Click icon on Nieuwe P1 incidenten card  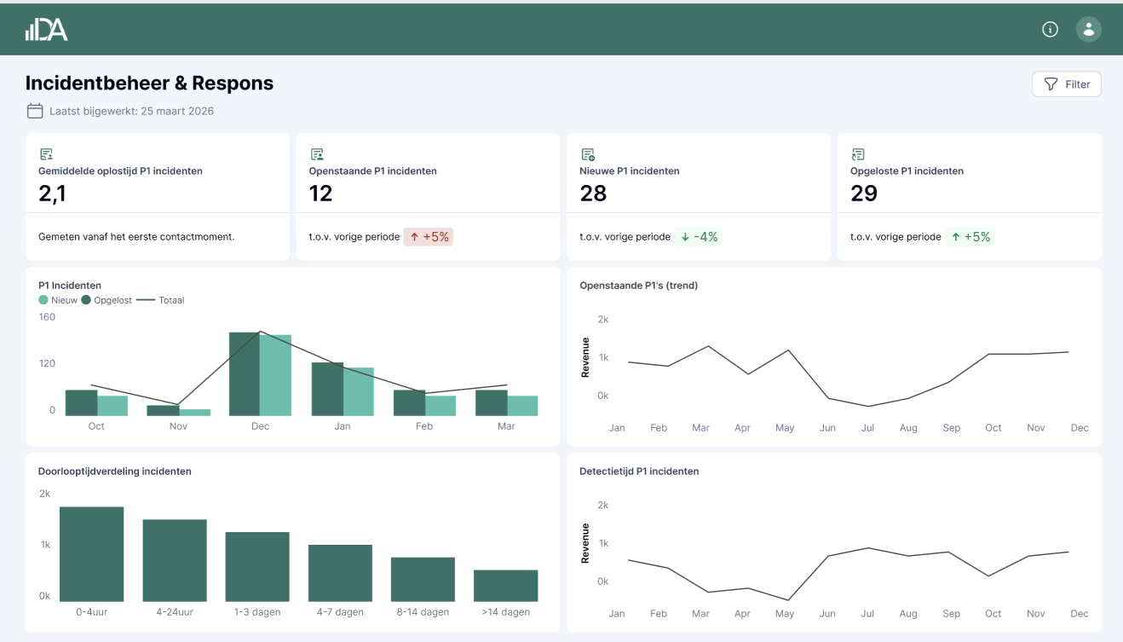(587, 154)
